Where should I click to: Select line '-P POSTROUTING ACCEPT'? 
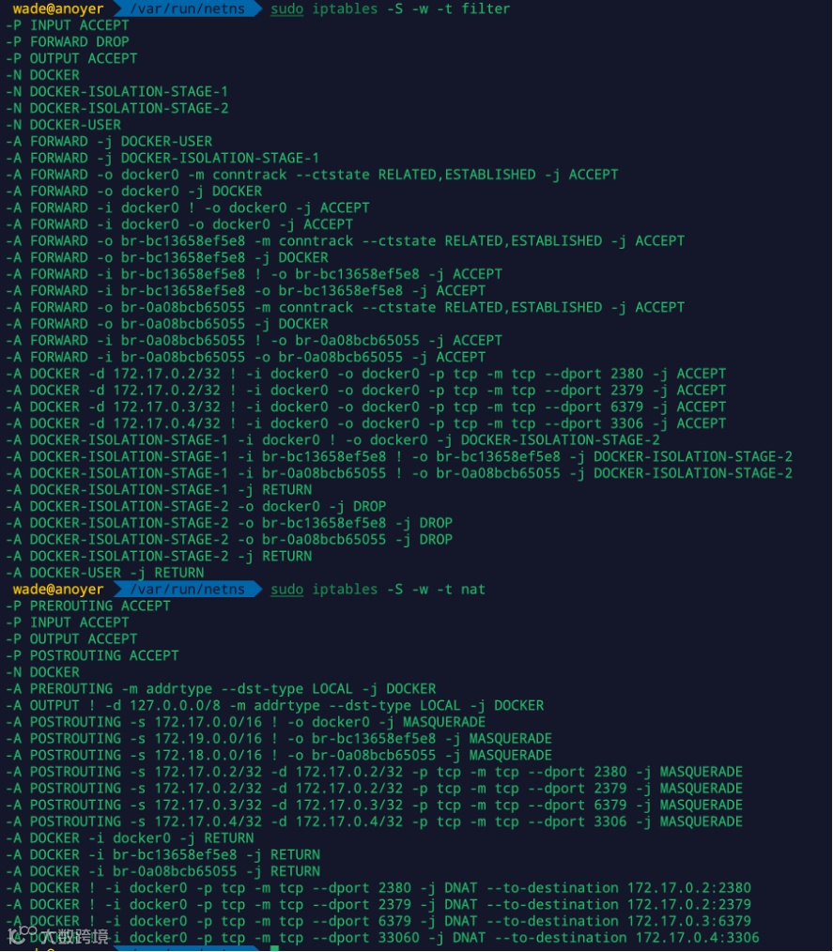click(92, 655)
